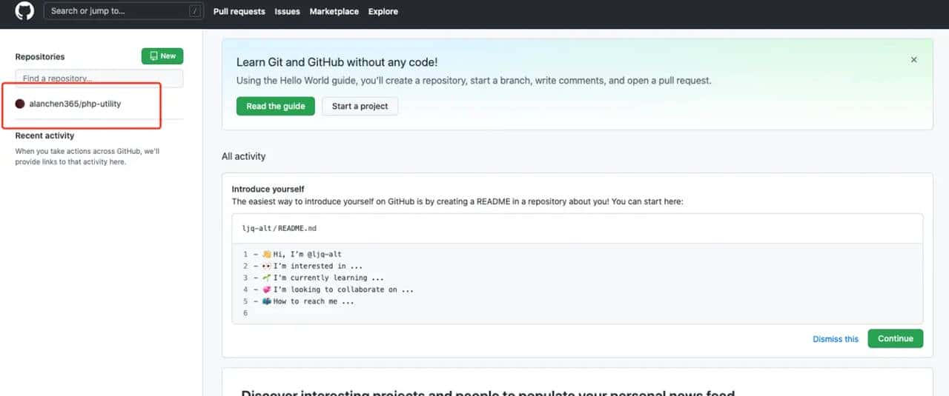Click the slash shortcut icon in search
This screenshot has width=949, height=396.
pyautogui.click(x=195, y=11)
